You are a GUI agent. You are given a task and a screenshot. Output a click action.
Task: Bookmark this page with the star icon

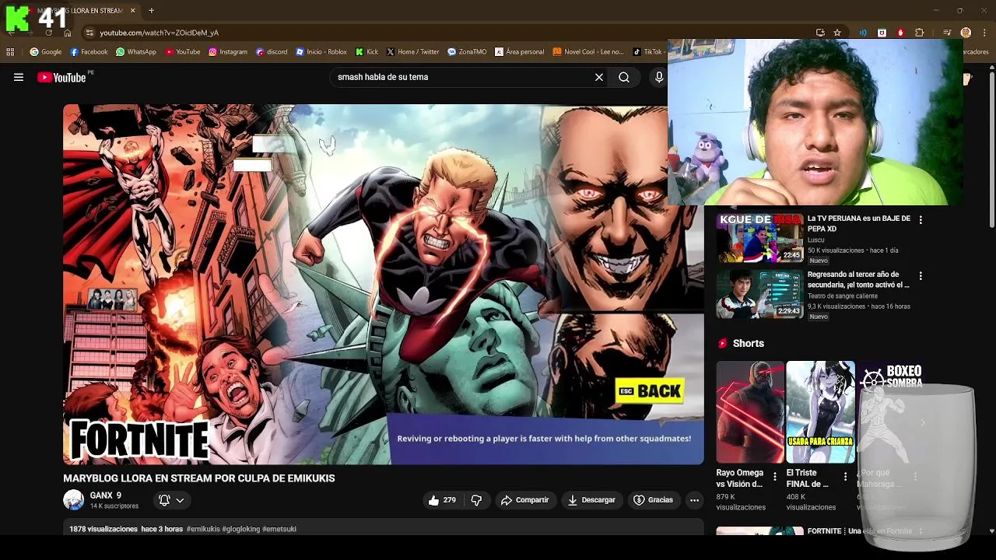point(837,33)
